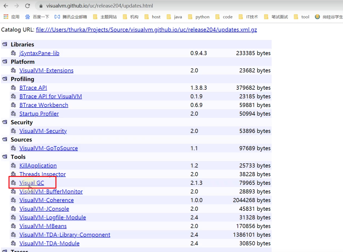Select the 2044268 bytes size text
This screenshot has width=343, height=252.
(x=252, y=200)
